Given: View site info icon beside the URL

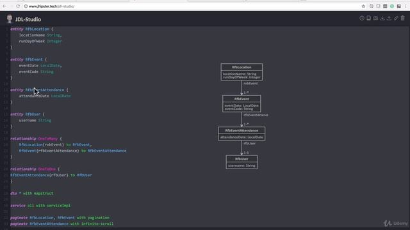Looking at the screenshot, I should pos(26,6).
